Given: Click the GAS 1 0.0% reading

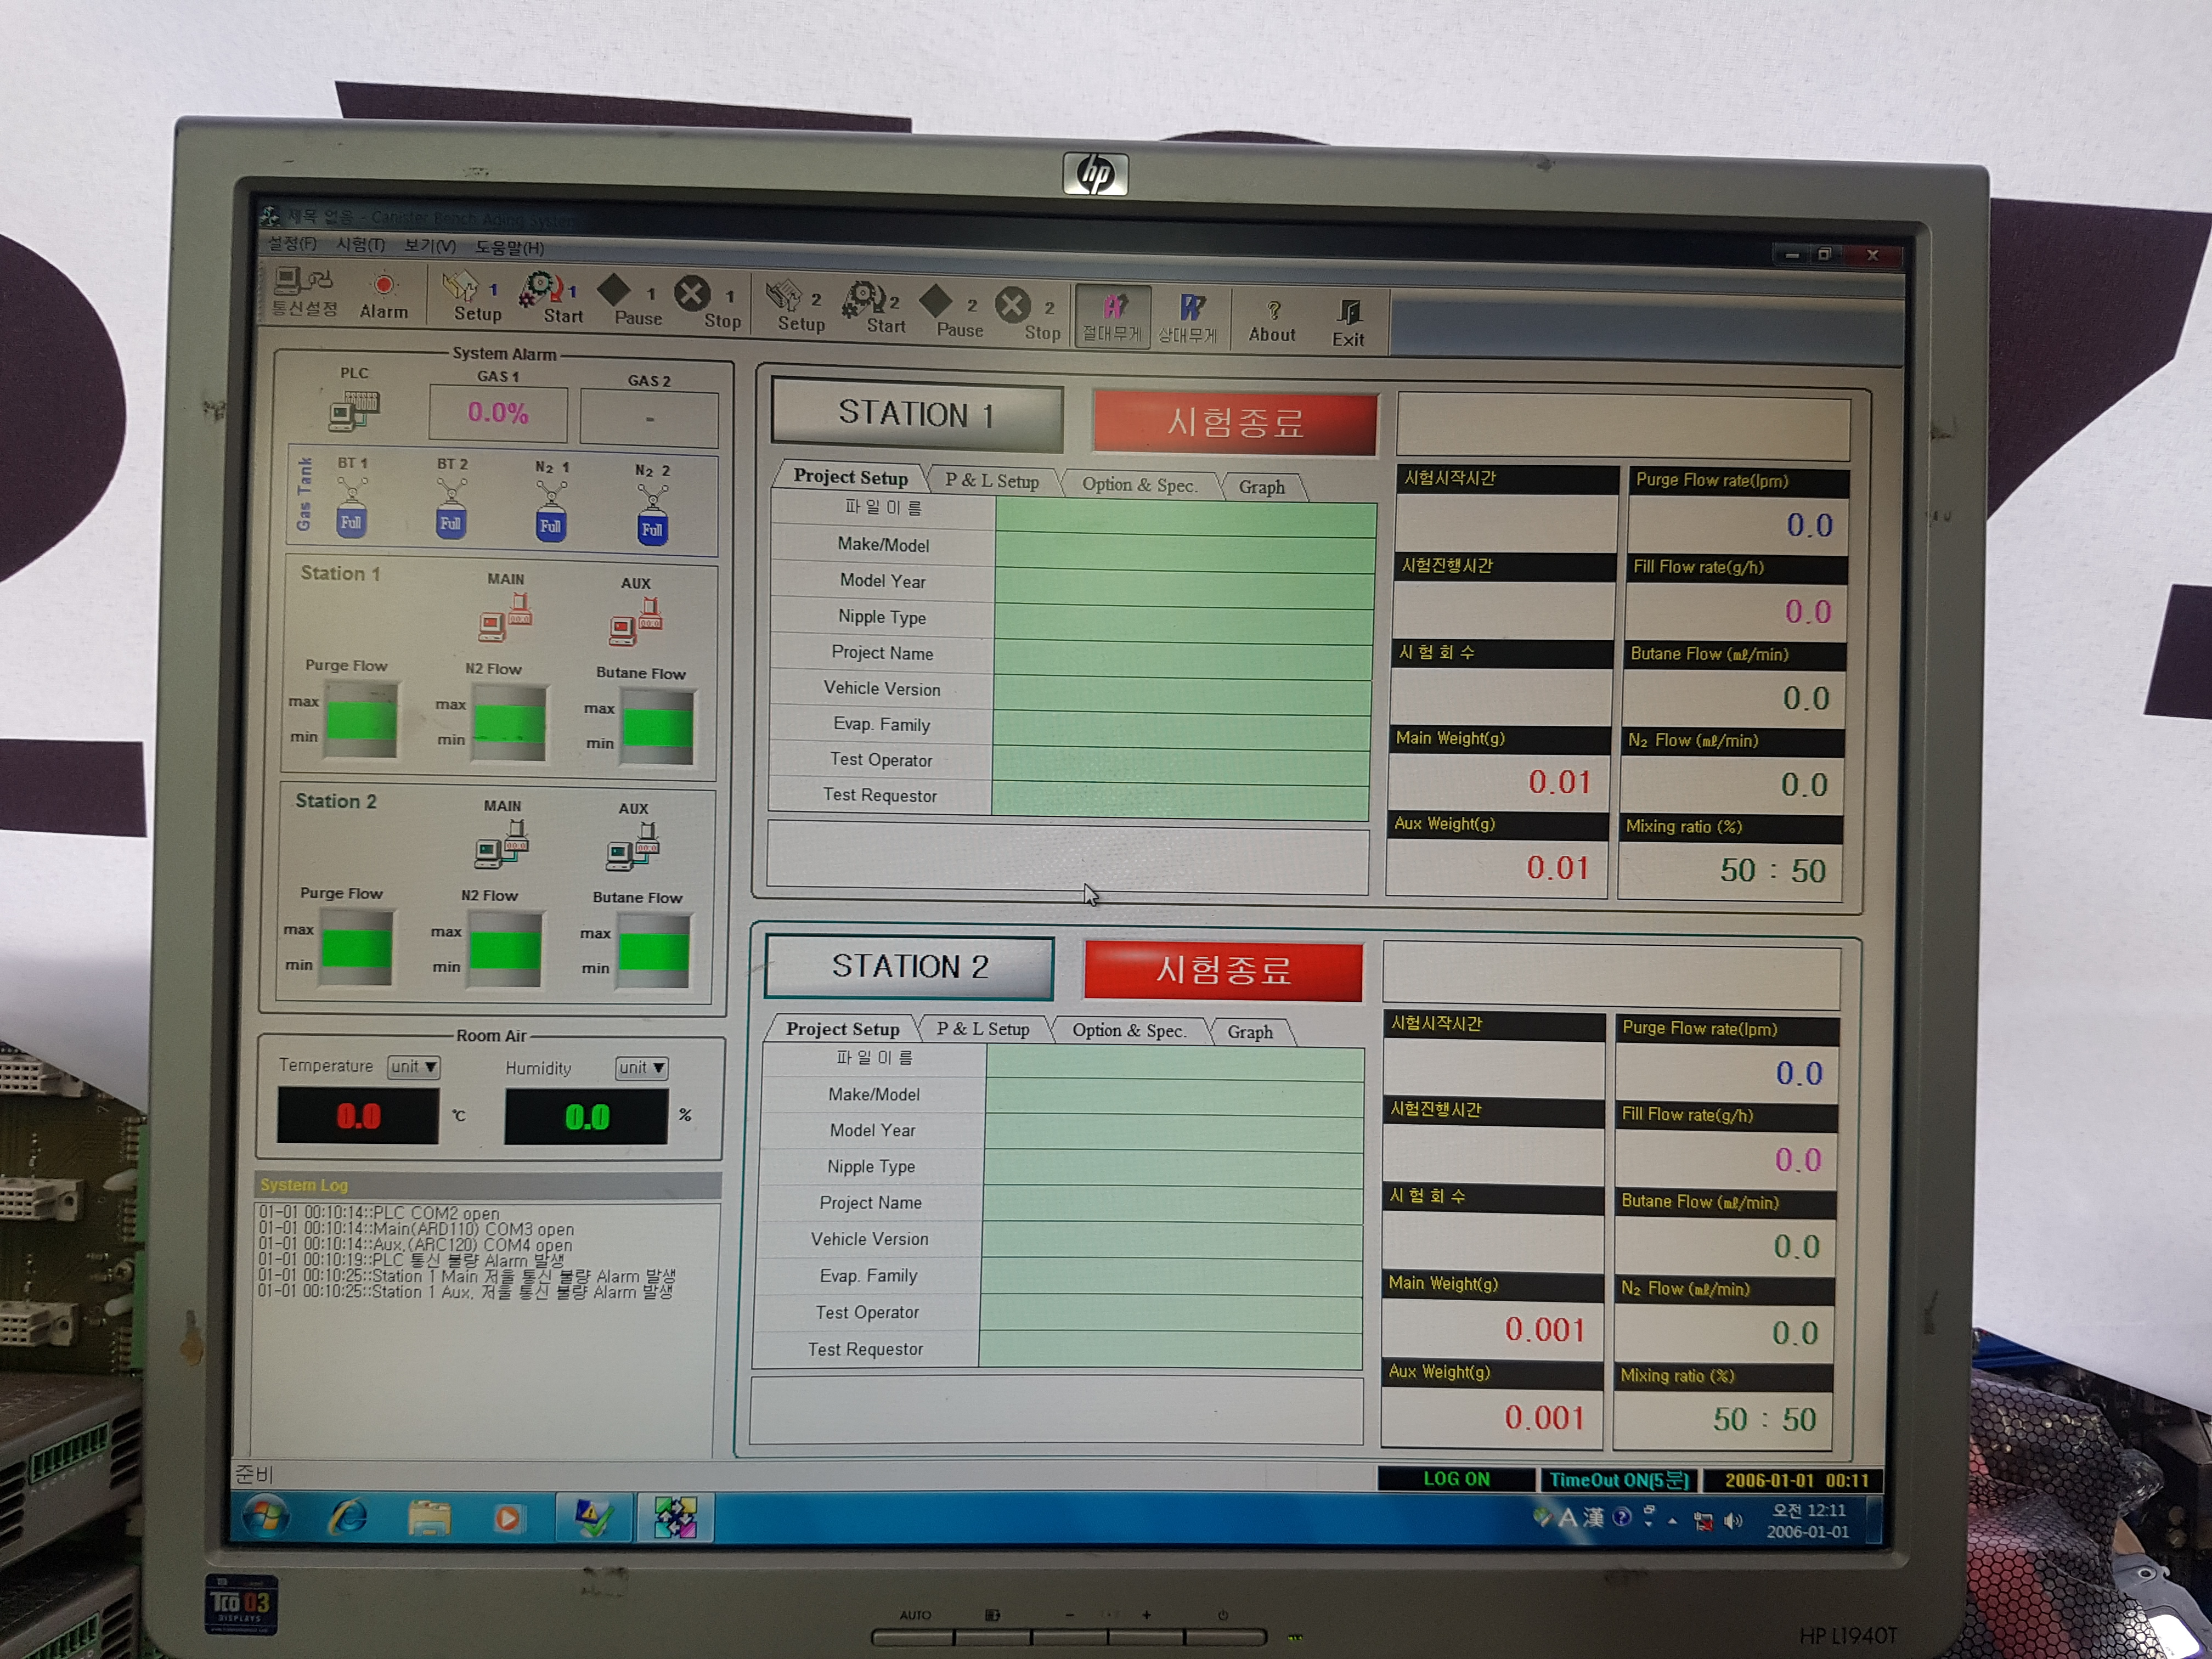Looking at the screenshot, I should pyautogui.click(x=498, y=413).
